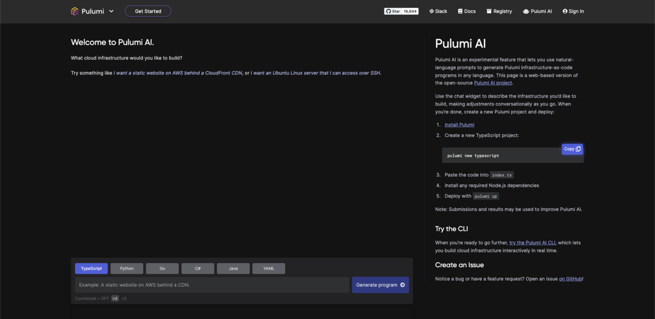The height and width of the screenshot is (319, 655).
Task: Focus the prompt example input field
Action: pos(212,285)
